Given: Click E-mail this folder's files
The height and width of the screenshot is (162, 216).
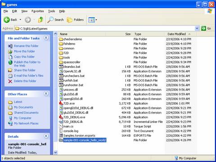Looking at the screenshot, I should pos(28,76).
